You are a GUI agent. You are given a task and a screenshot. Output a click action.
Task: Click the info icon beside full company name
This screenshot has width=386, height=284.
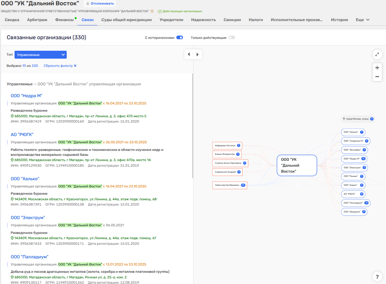(x=152, y=11)
